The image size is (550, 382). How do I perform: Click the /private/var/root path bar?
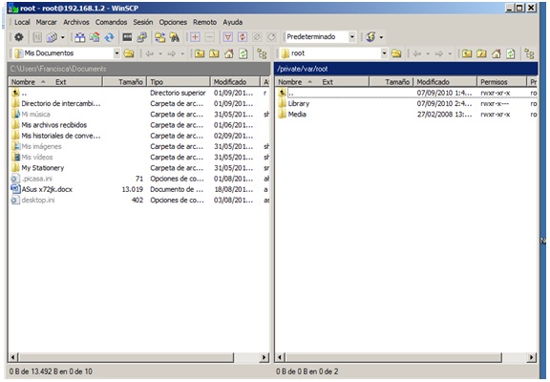click(406, 69)
